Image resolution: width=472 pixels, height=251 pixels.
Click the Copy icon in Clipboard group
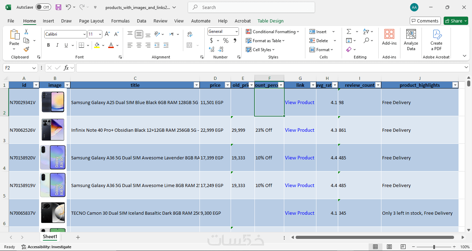(x=26, y=40)
